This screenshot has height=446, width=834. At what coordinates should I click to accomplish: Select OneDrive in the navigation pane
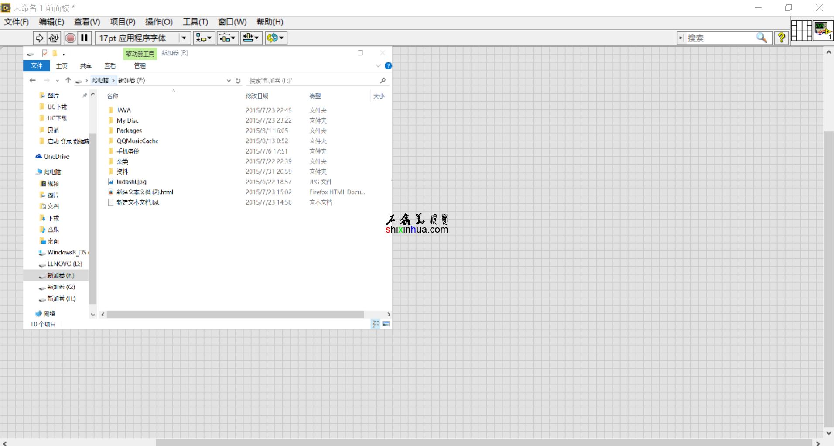[x=56, y=157]
